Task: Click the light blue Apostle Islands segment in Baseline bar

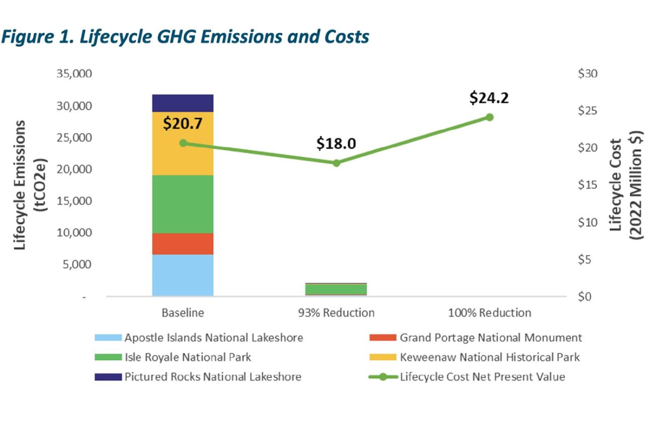Action: click(x=183, y=275)
